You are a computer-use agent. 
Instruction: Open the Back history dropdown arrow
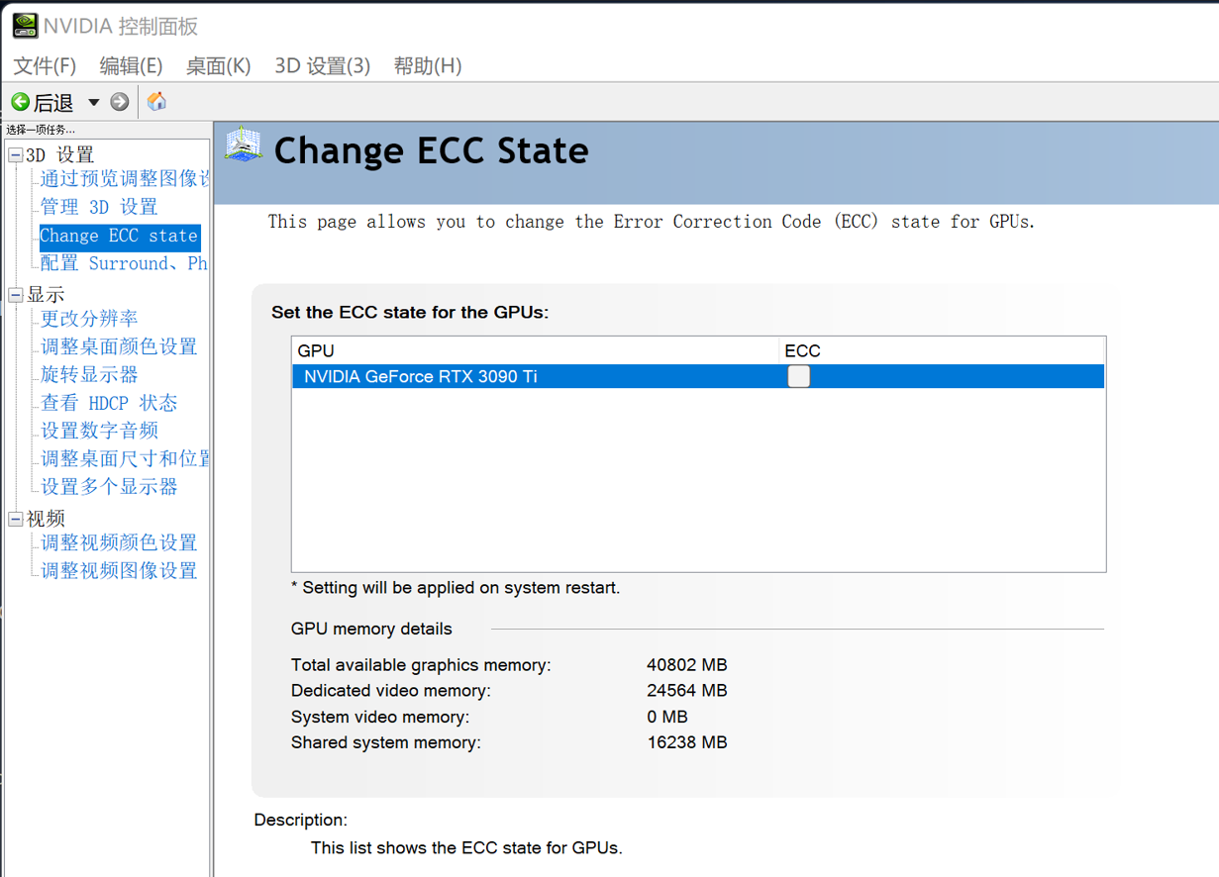tap(94, 102)
